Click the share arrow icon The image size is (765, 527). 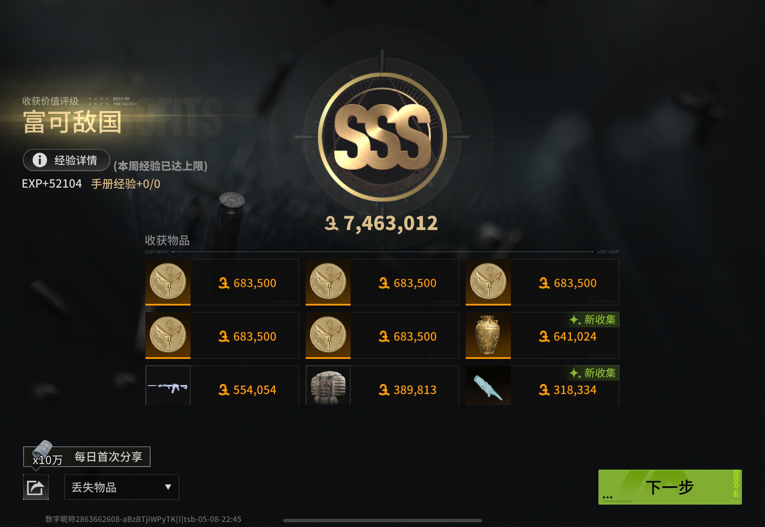36,487
